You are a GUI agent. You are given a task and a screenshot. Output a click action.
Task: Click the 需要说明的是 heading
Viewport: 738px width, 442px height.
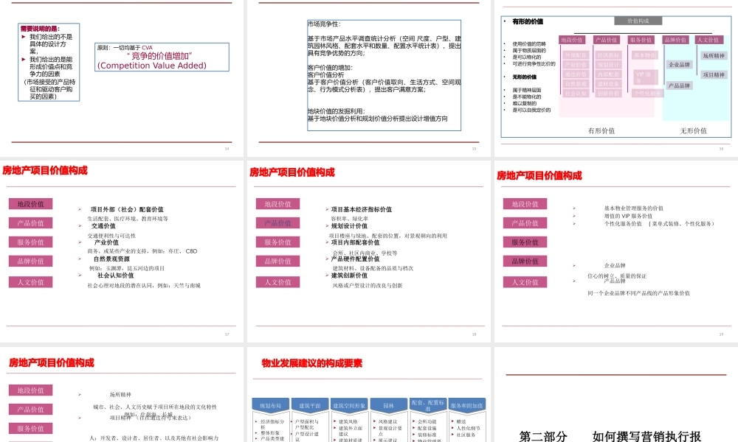(x=40, y=29)
